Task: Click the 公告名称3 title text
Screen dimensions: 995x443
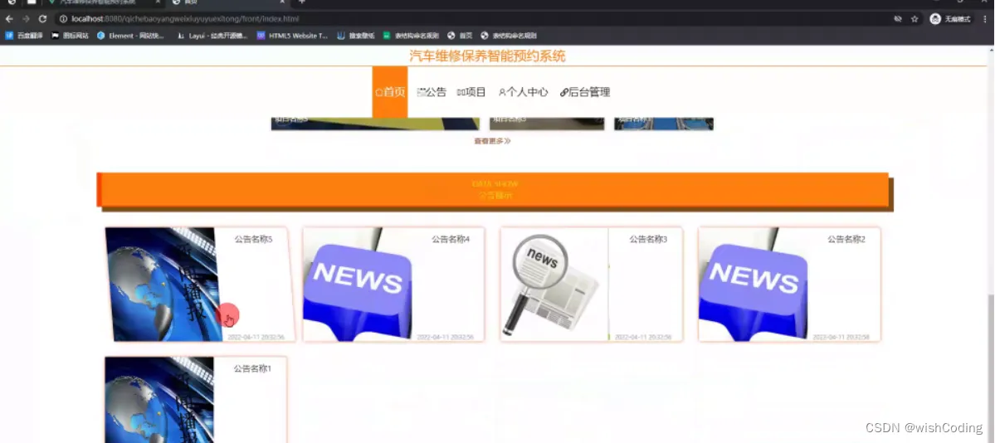Action: (x=648, y=239)
